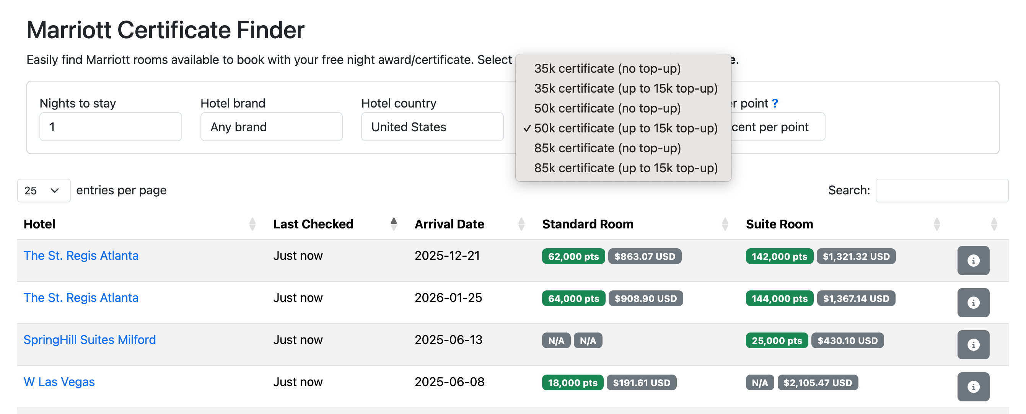The image size is (1026, 414).
Task: Click the 144,000 pts suite badge
Action: pyautogui.click(x=780, y=298)
